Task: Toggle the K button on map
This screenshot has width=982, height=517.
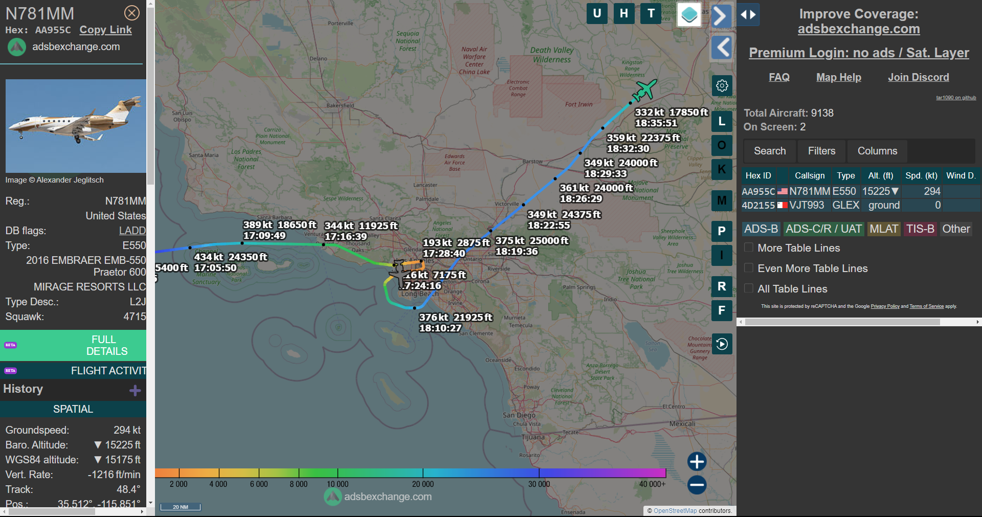Action: pyautogui.click(x=722, y=169)
